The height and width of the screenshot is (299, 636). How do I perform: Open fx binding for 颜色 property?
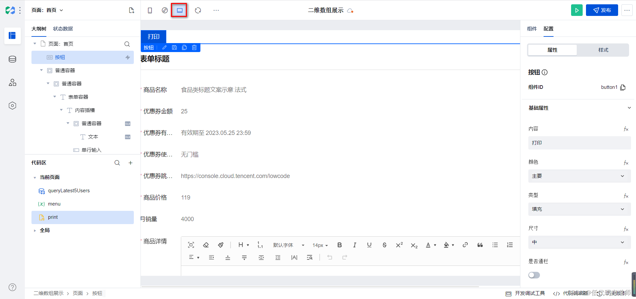(626, 162)
